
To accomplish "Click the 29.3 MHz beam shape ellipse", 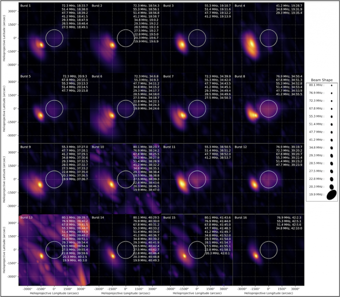I will click(332, 156).
